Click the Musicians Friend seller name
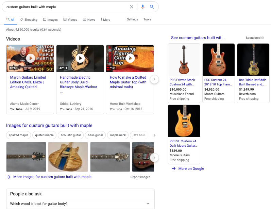Image resolution: width=271 pixels, height=209 pixels. [x=182, y=94]
